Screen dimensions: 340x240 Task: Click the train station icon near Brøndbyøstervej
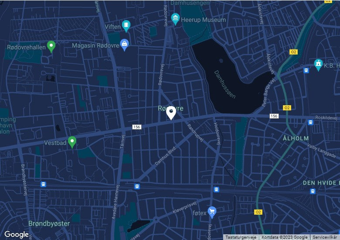[43, 185]
